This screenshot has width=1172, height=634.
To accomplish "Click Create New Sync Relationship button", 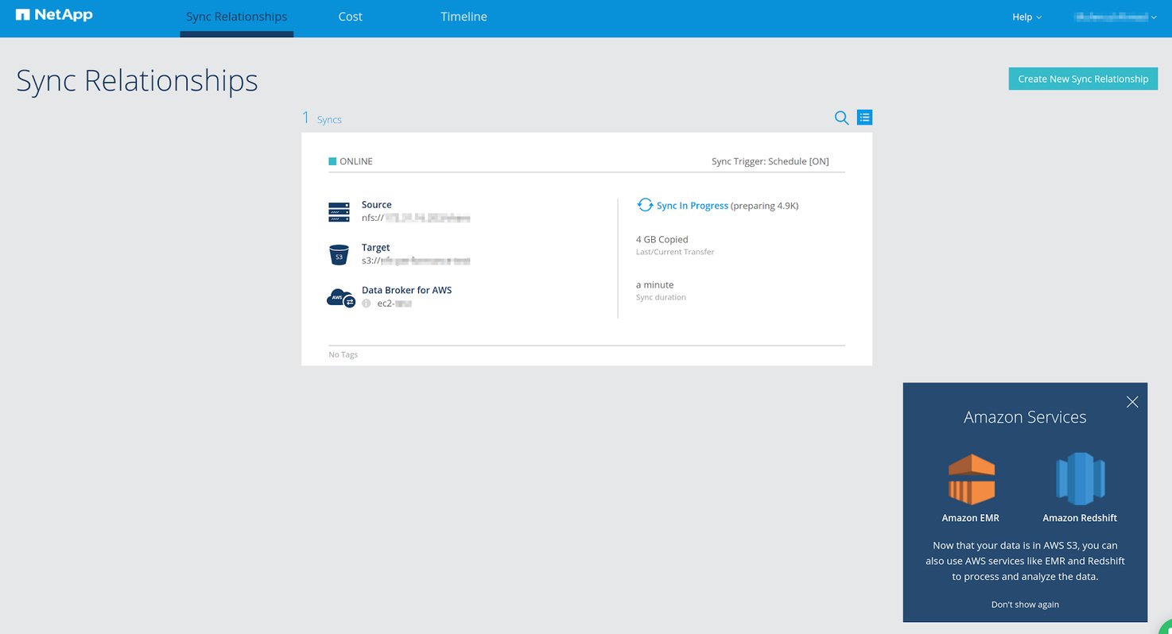I will coord(1083,79).
